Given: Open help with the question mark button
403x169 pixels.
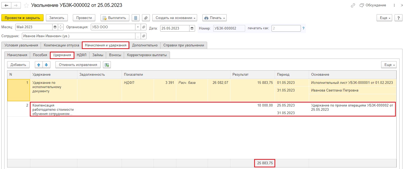Looking at the screenshot, I should (x=398, y=18).
